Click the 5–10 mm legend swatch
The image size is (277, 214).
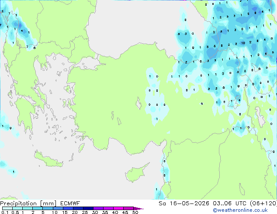pyautogui.click(x=48, y=208)
